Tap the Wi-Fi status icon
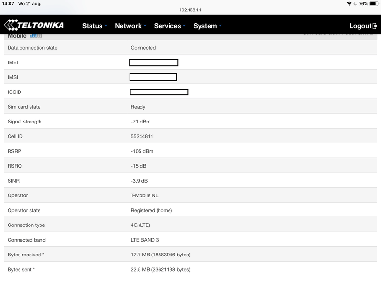Viewport: 381px width, 286px height. pos(349,4)
